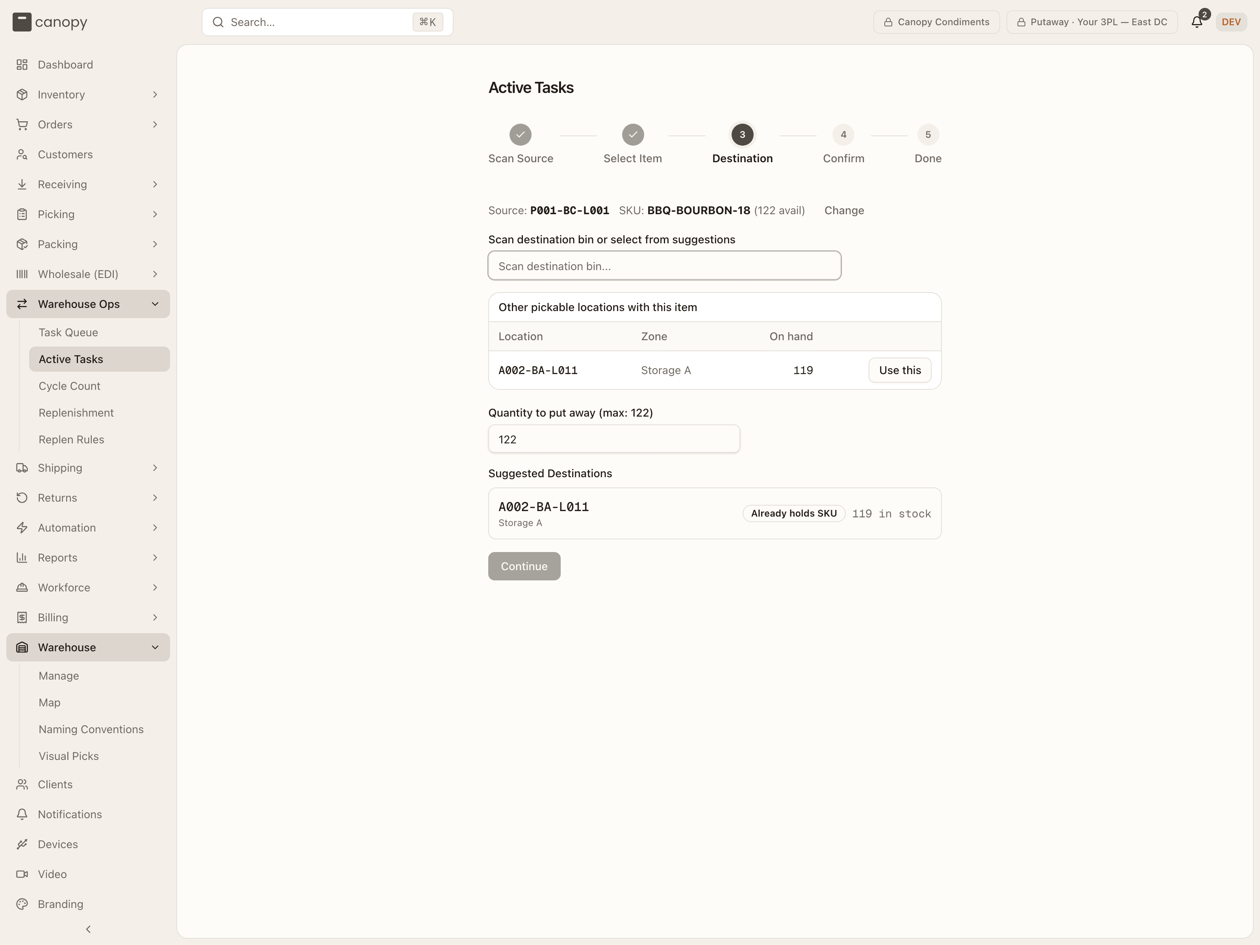This screenshot has height=945, width=1260.
Task: Click the DEV user badge
Action: [x=1231, y=22]
